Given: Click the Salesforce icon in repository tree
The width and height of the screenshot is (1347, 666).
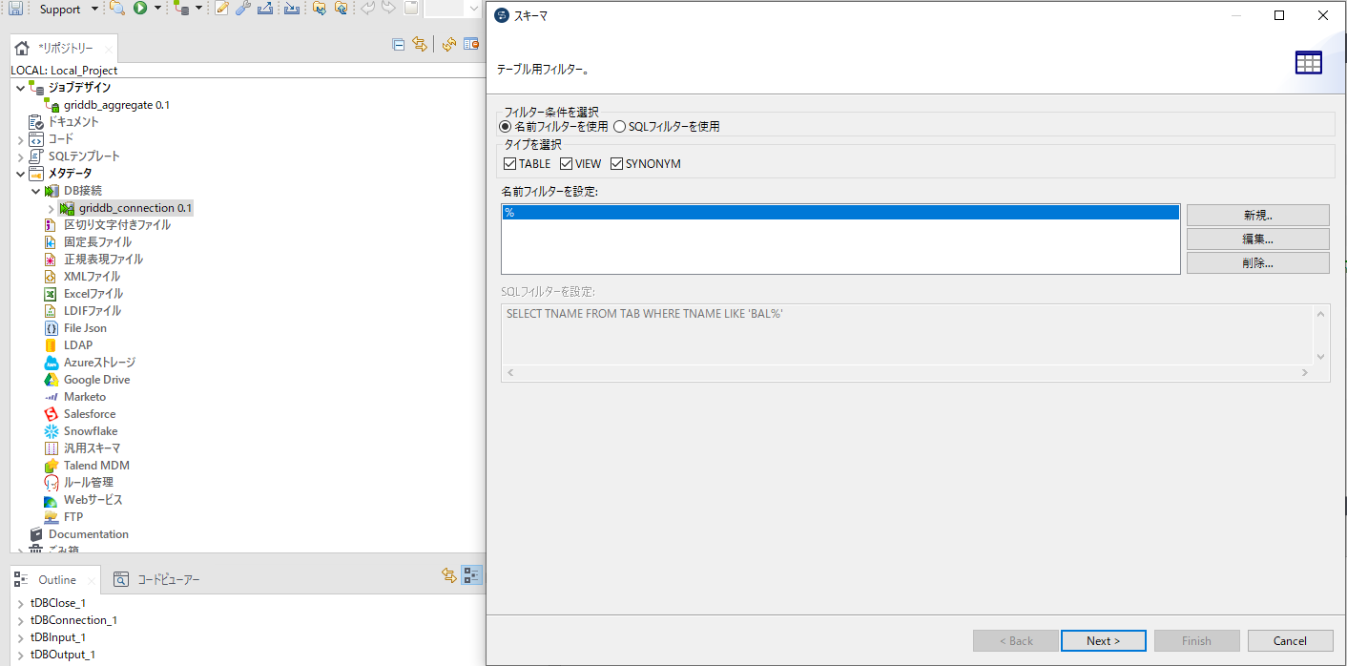Looking at the screenshot, I should [52, 414].
